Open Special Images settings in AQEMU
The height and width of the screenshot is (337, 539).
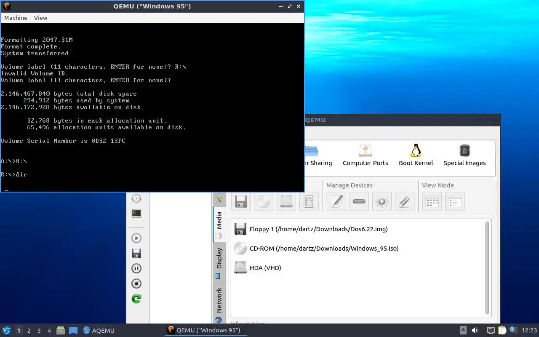coord(464,155)
